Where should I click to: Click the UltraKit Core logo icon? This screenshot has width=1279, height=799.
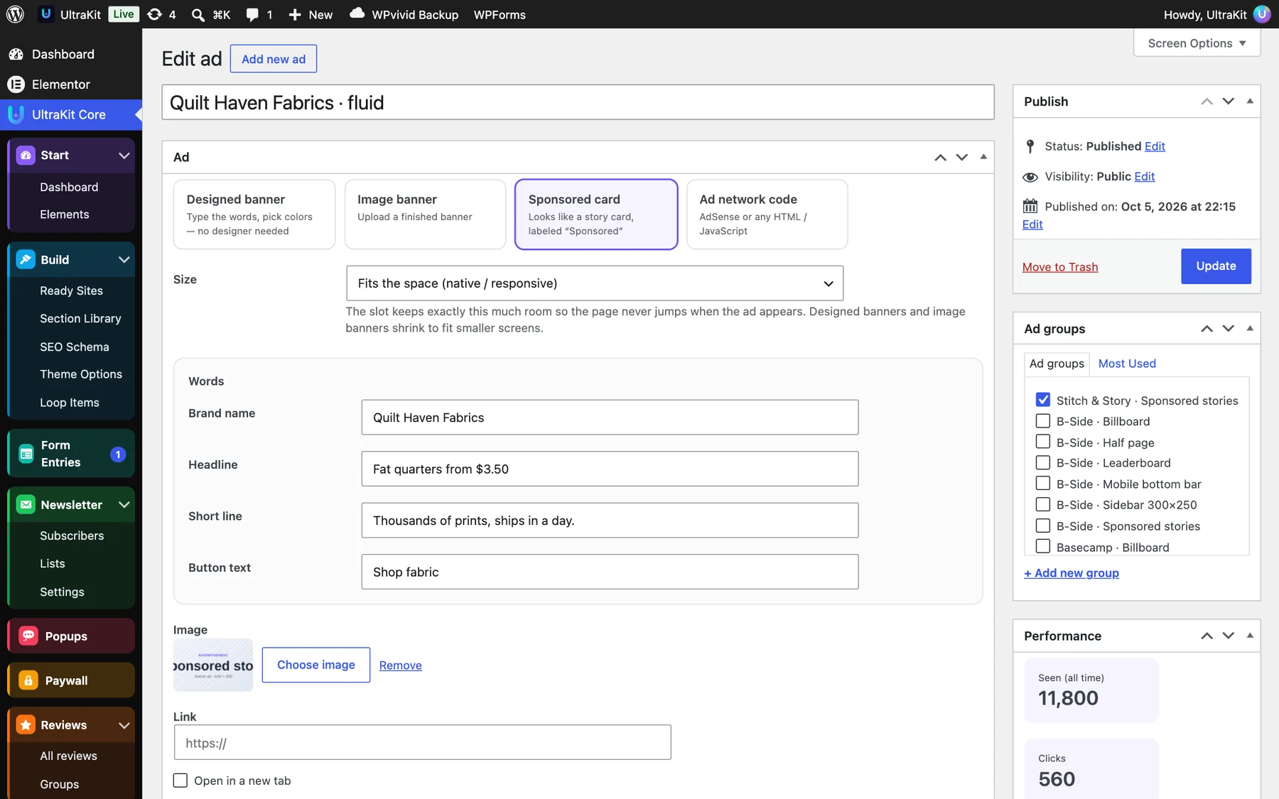coord(16,114)
